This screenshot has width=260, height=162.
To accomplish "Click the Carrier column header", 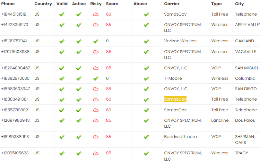I will point(172,4).
